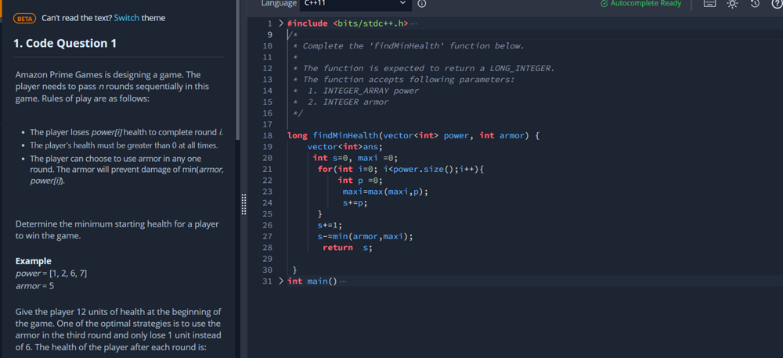Click the line 's-=min(armor,maxi);'
783x358 pixels.
365,236
